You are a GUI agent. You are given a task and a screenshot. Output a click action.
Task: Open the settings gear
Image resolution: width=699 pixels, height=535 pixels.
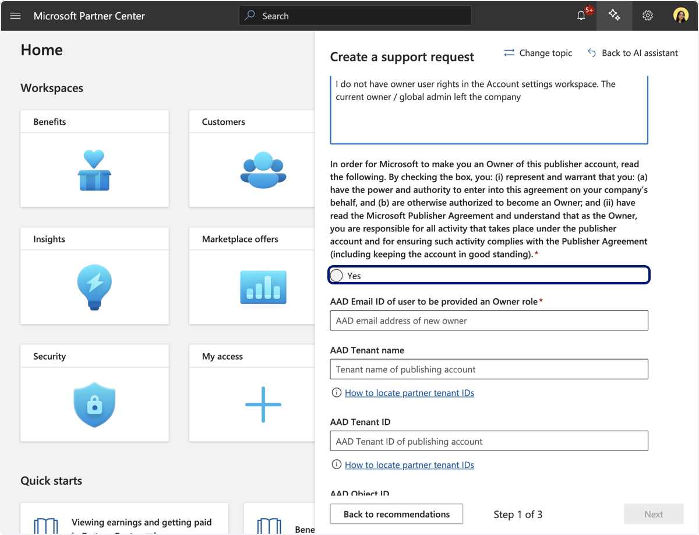pos(647,16)
